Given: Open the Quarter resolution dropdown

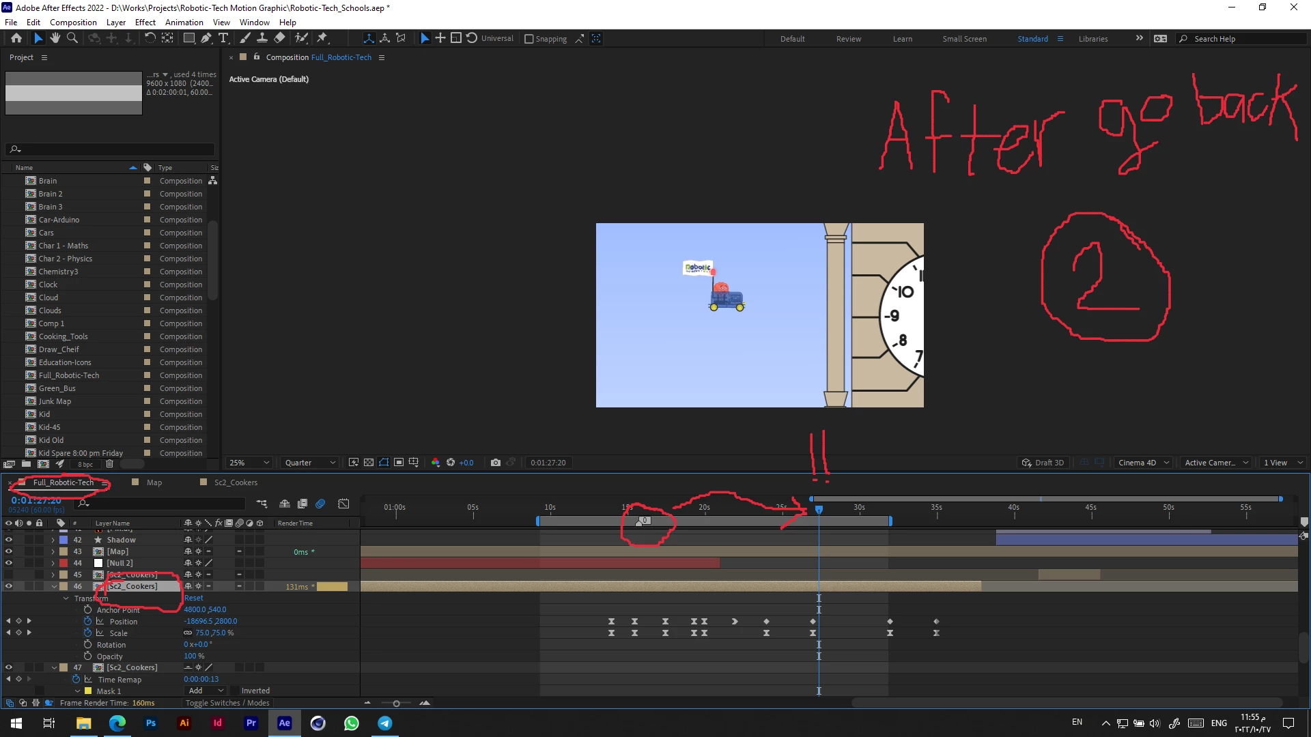Looking at the screenshot, I should (x=310, y=463).
